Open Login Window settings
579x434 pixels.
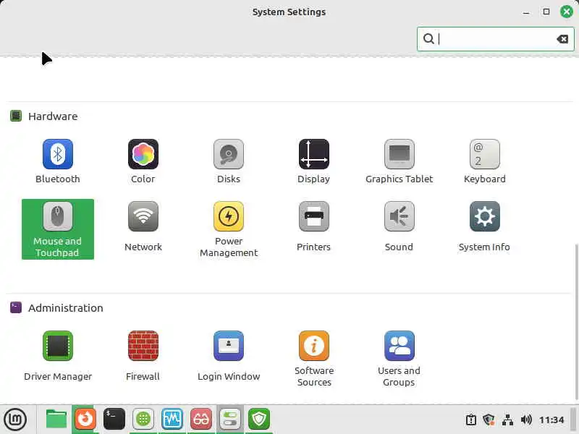coord(229,358)
